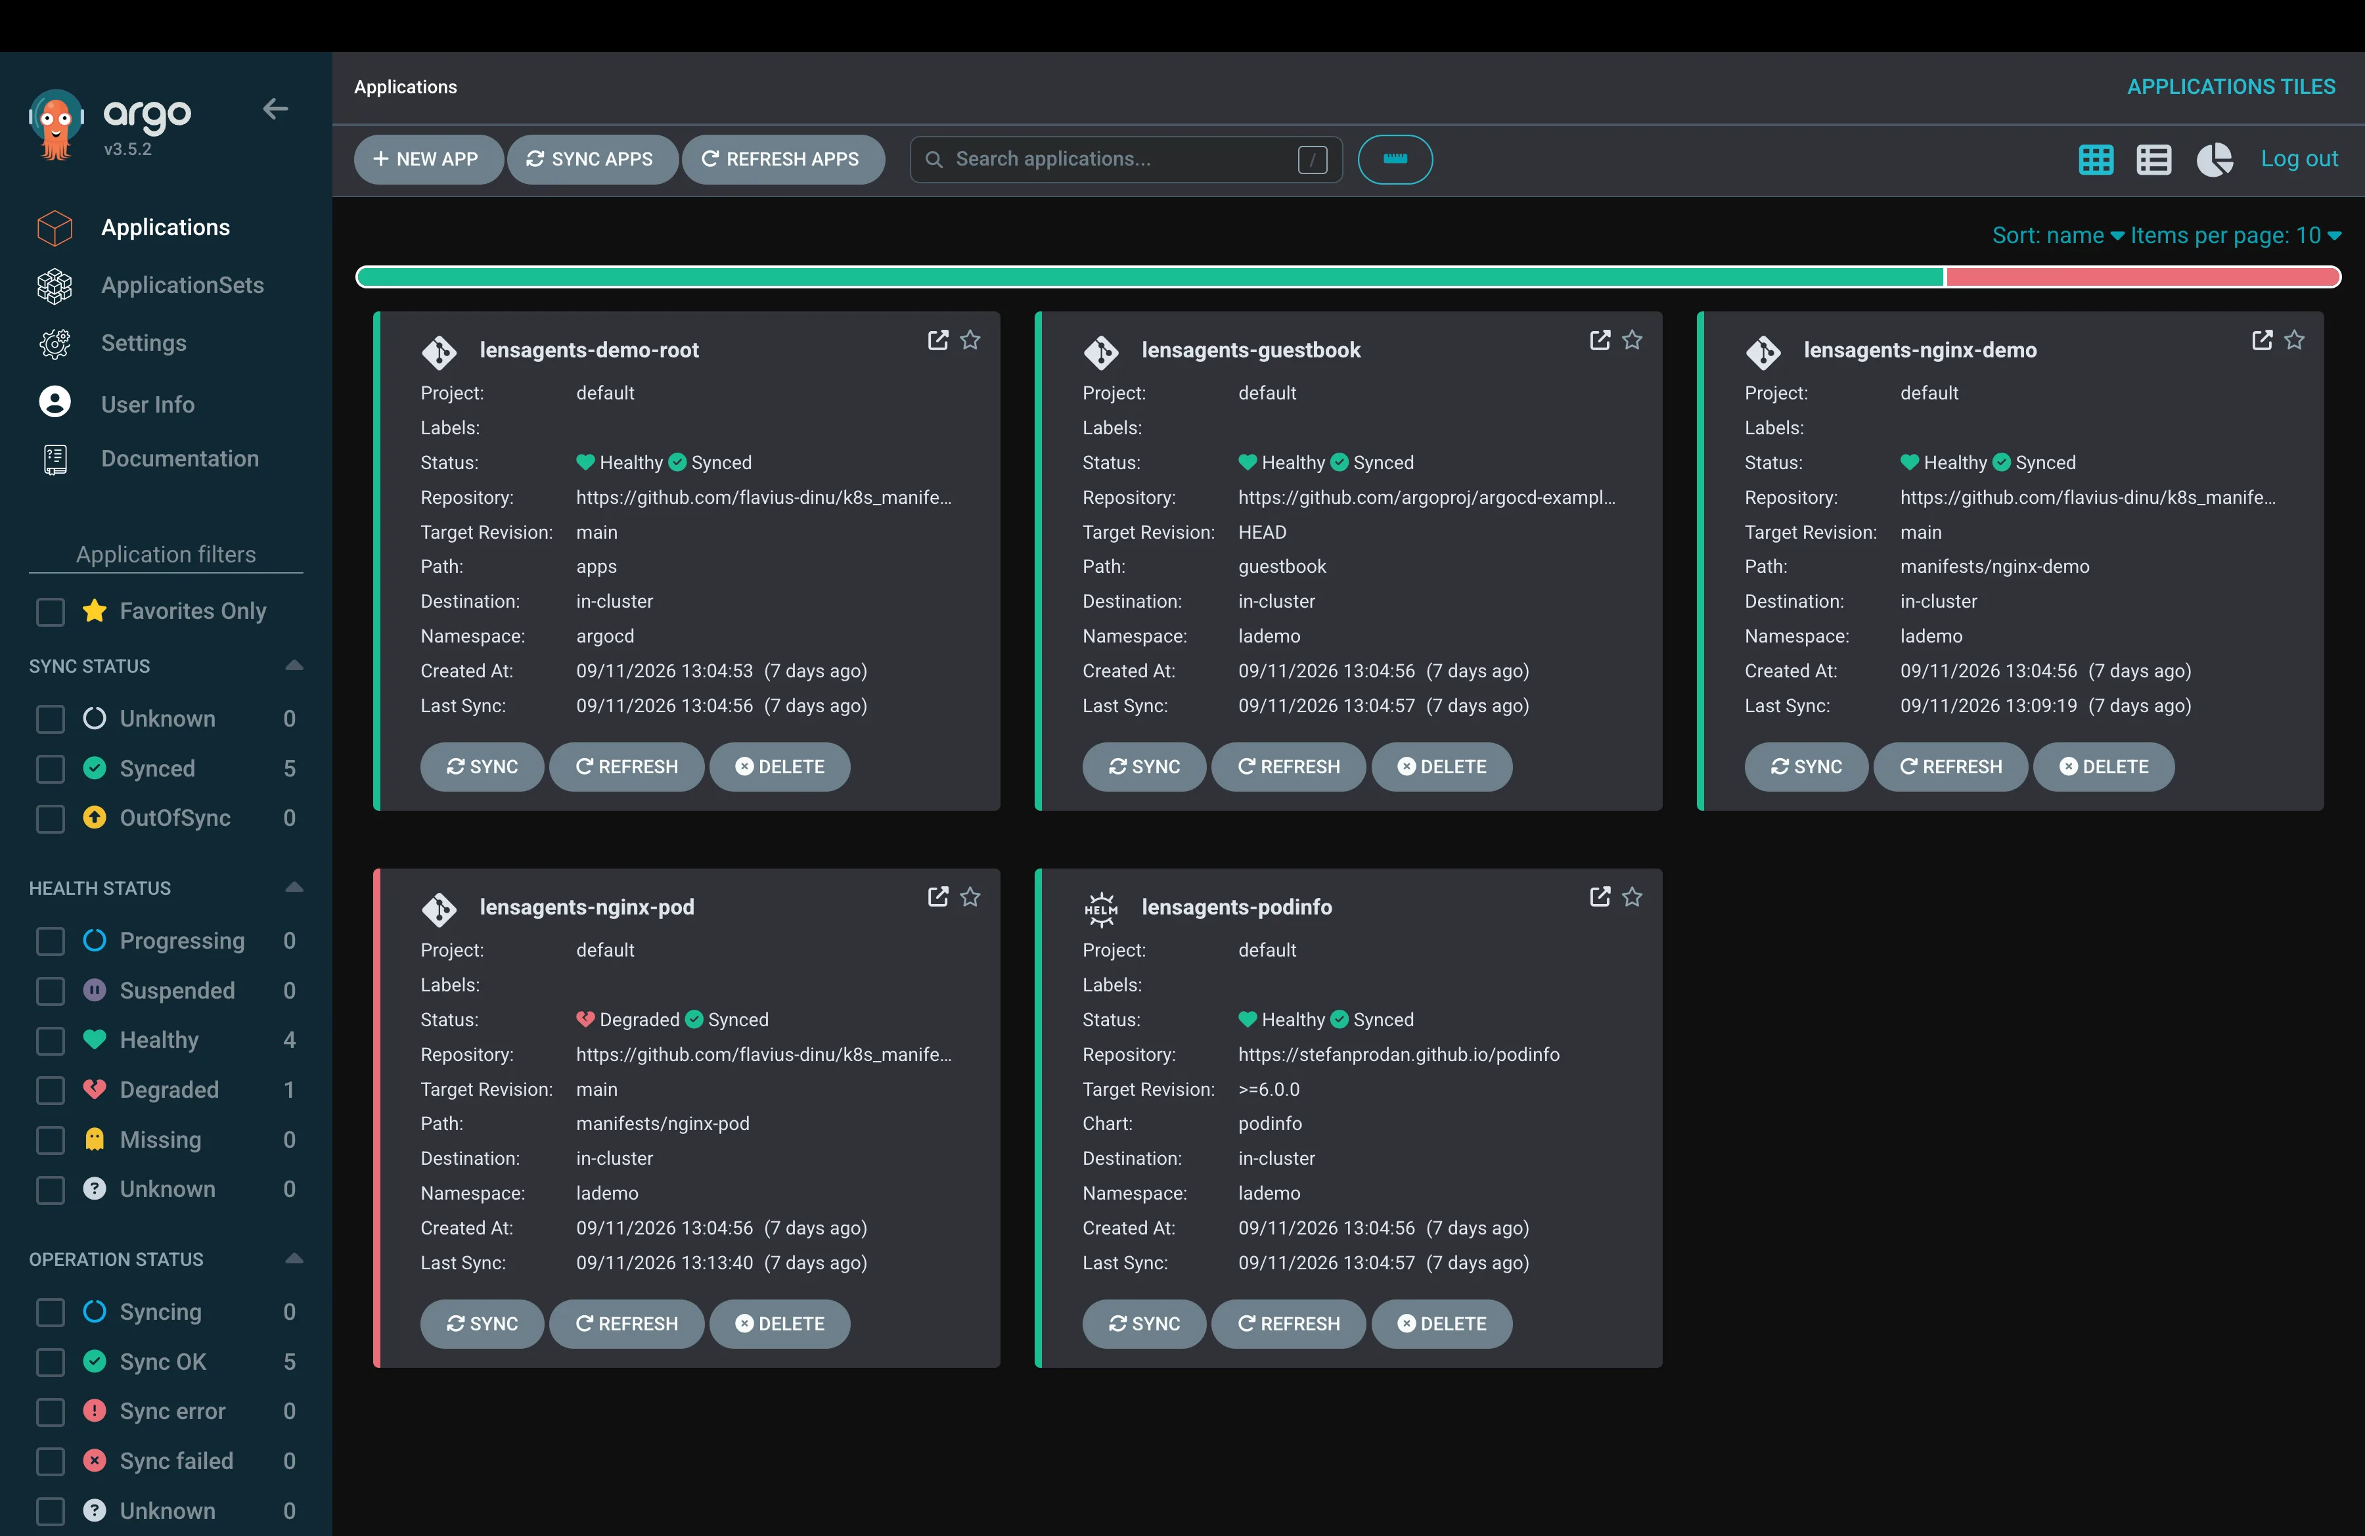Collapse sidebar with back arrow

pos(275,108)
